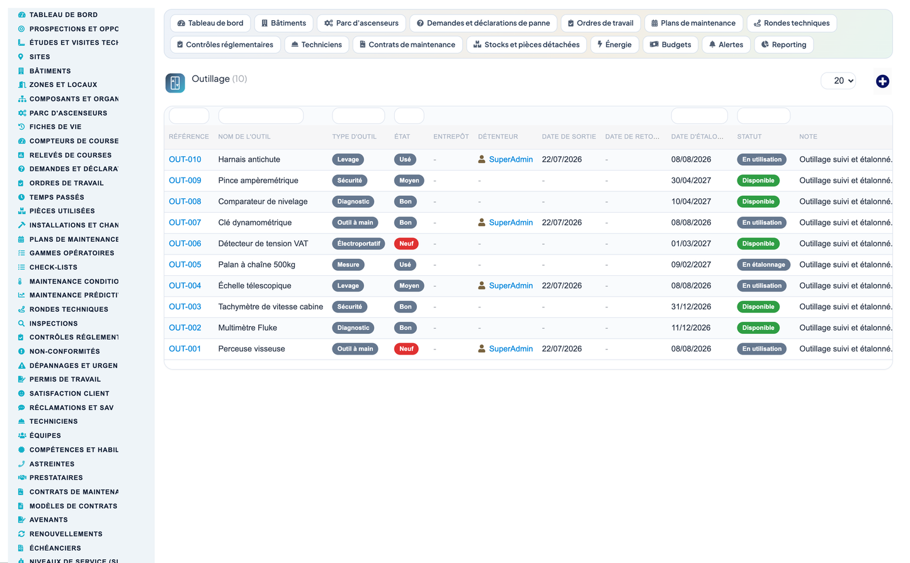Click the Inspections magnifier icon
Image resolution: width=910 pixels, height=563 pixels.
tap(21, 323)
